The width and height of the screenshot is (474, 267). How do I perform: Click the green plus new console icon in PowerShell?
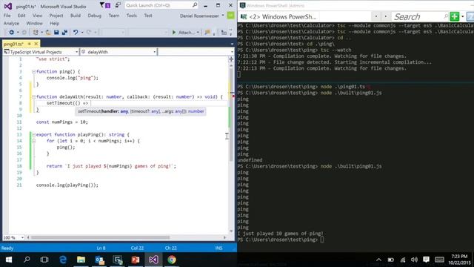(x=454, y=16)
